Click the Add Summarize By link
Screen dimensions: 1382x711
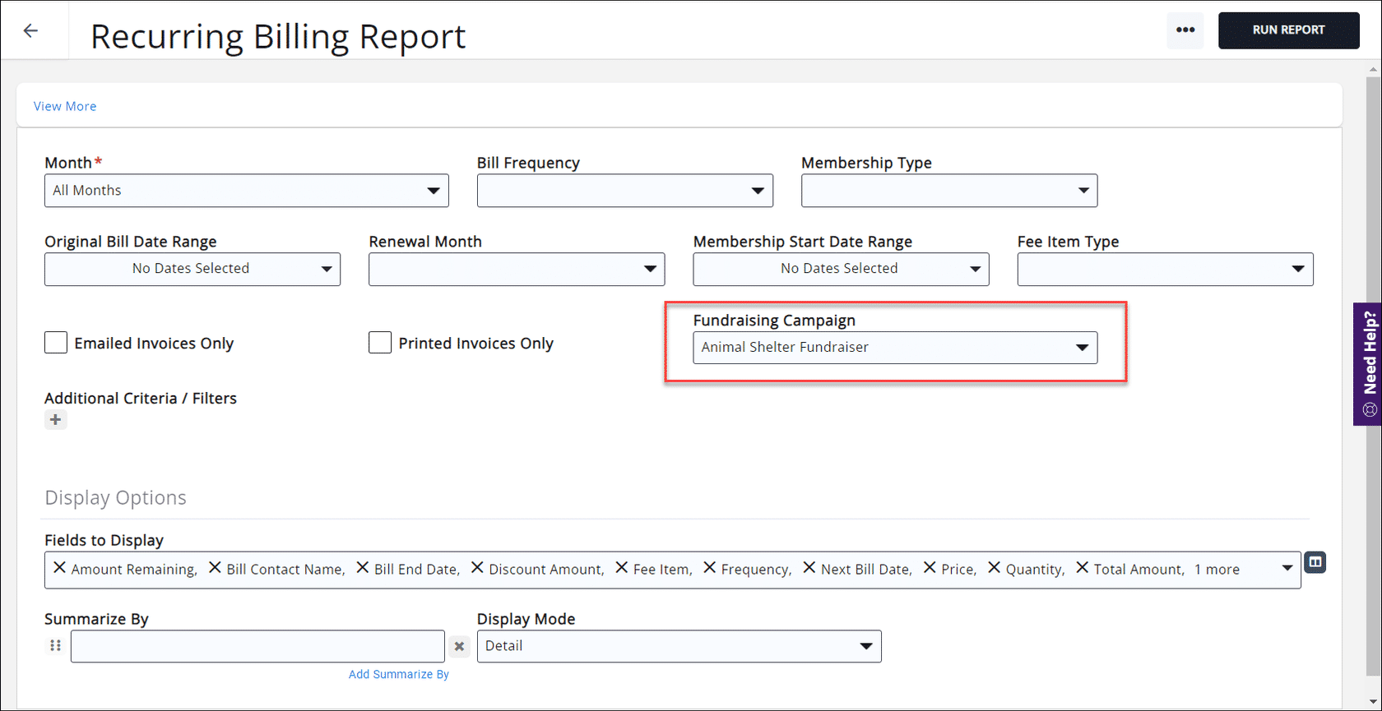tap(398, 674)
